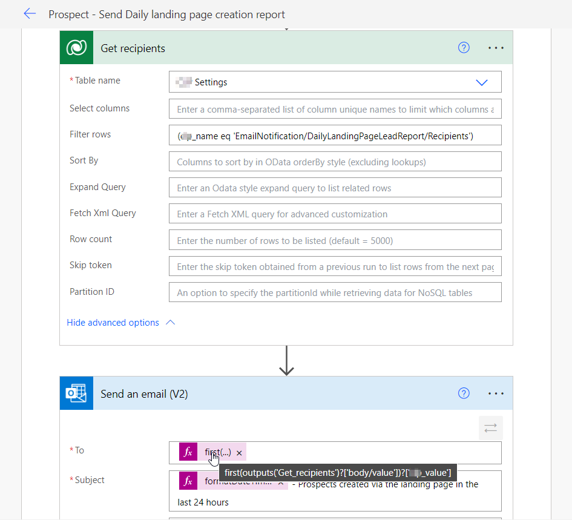The image size is (572, 520).
Task: Focus the Expand Query field
Action: pyautogui.click(x=335, y=188)
